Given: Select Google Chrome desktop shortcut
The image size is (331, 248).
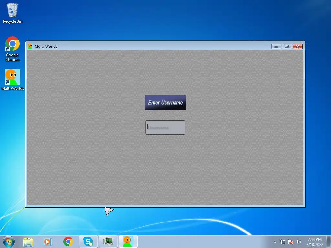Looking at the screenshot, I should [x=13, y=49].
